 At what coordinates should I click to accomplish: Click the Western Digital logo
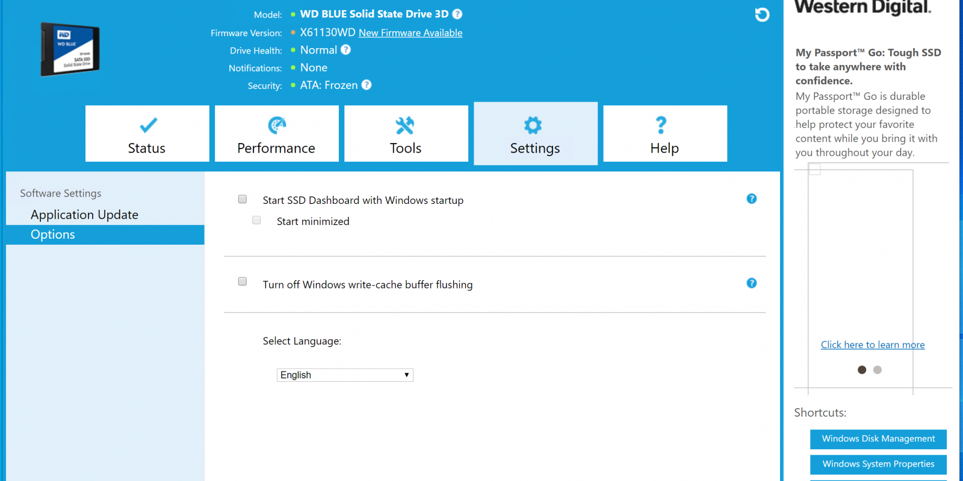tap(863, 7)
